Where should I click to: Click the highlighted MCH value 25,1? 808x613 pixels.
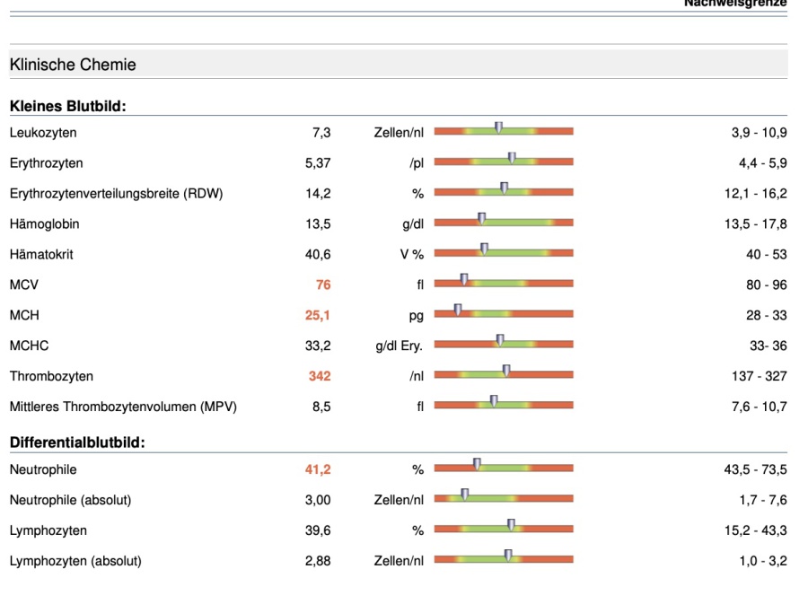click(x=318, y=316)
